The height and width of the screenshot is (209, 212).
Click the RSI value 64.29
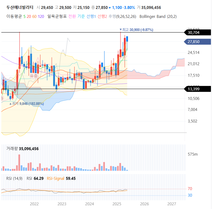click(39, 179)
